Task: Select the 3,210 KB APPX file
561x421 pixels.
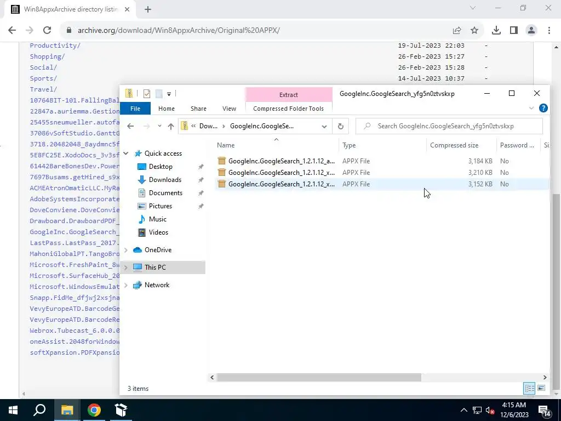Action: coord(381,173)
